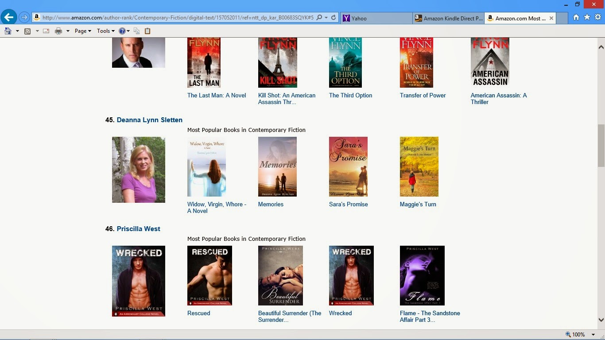
Task: Open The Third Option title link
Action: click(350, 95)
